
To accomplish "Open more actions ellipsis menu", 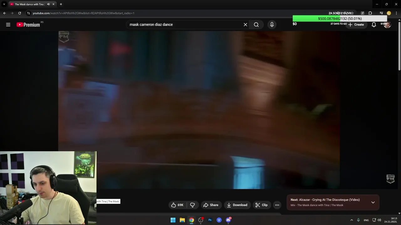I will 277,205.
